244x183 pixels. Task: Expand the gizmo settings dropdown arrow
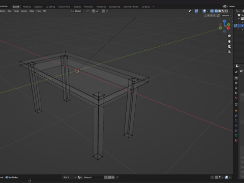[200, 11]
